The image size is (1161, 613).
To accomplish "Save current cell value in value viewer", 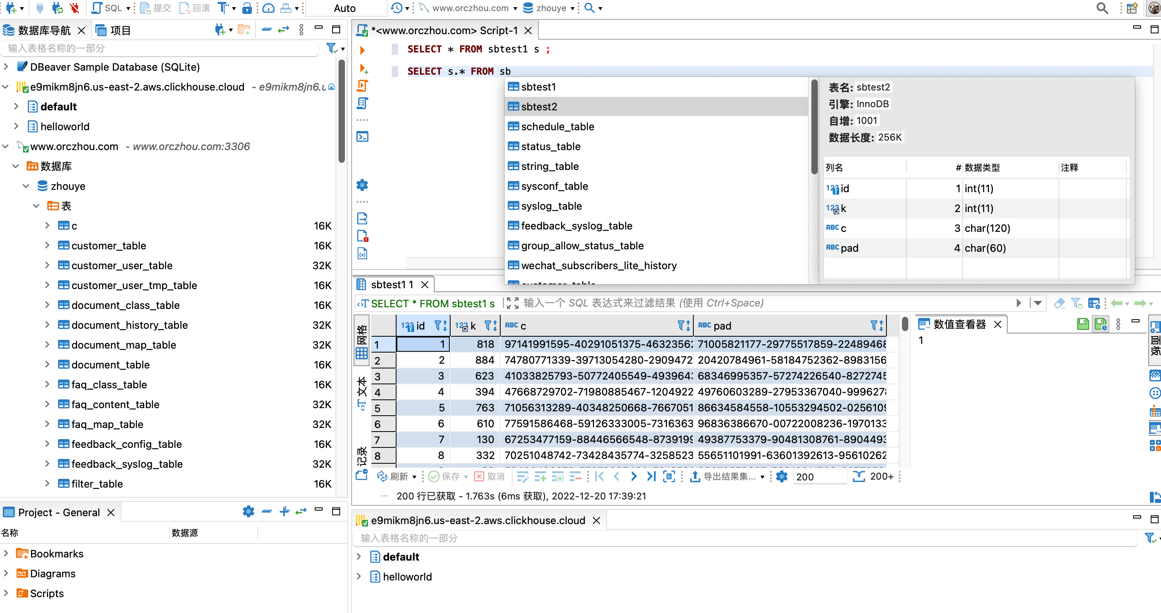I will point(1083,324).
